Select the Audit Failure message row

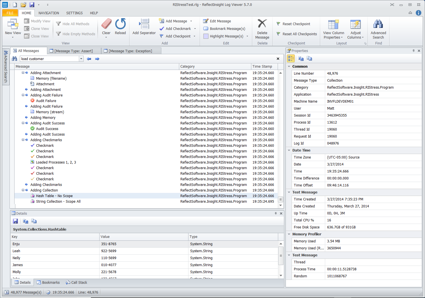146,101
